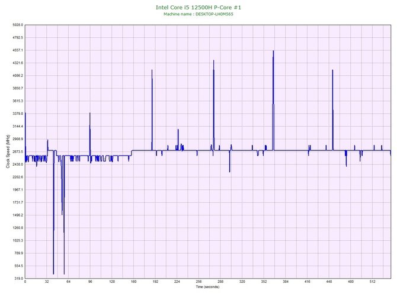Click the 3615.3 y-axis value
The height and width of the screenshot is (297, 397).
click(x=18, y=101)
